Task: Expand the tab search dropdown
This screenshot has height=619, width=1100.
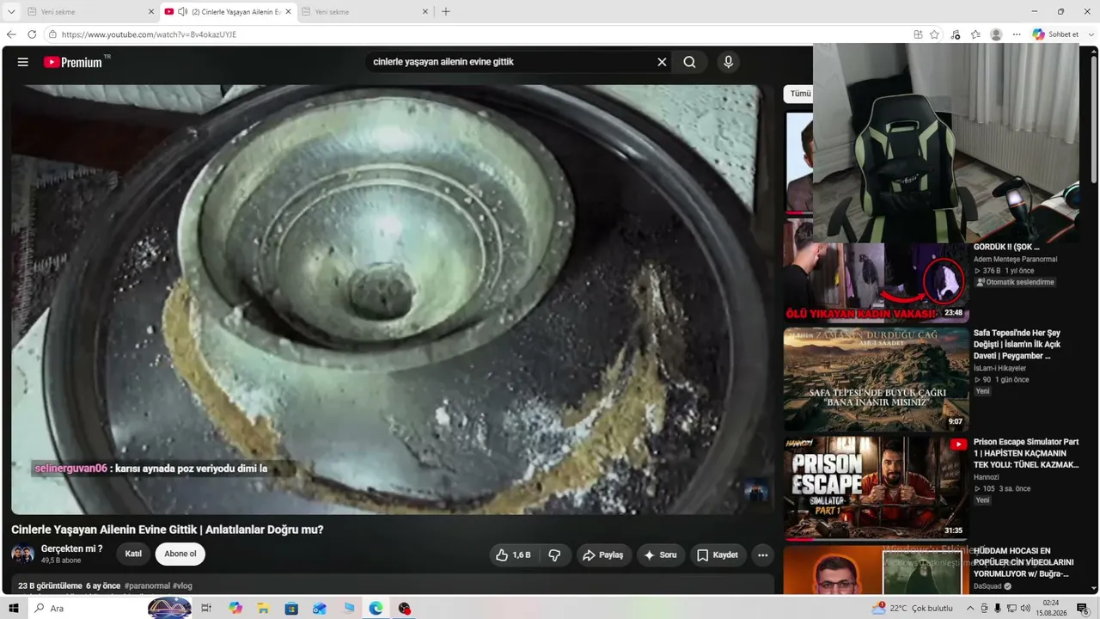Action: pos(11,12)
